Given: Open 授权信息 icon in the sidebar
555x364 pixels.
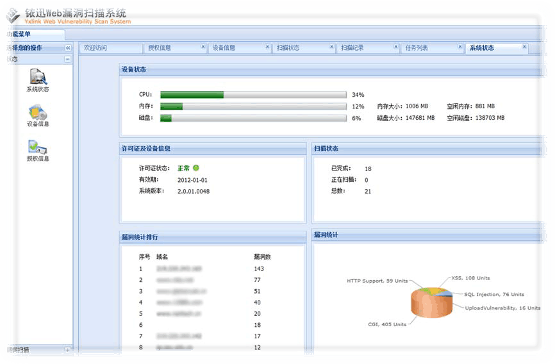Looking at the screenshot, I should [37, 147].
